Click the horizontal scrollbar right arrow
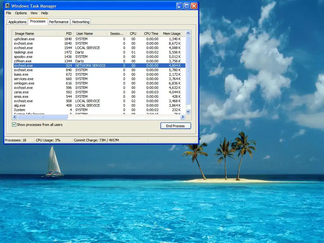Image resolution: width=324 pixels, height=243 pixels. click(183, 117)
